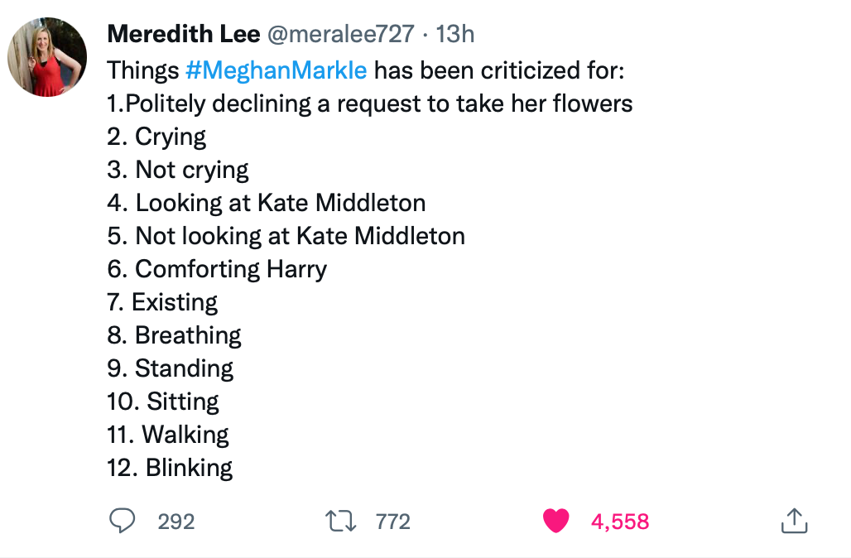Unlike the tweet via pink heart
This screenshot has width=851, height=558.
[555, 521]
